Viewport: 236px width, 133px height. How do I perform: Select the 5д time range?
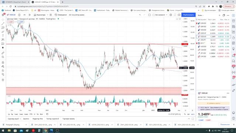(12, 114)
